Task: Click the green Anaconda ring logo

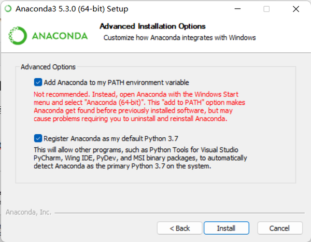Action: [x=17, y=35]
